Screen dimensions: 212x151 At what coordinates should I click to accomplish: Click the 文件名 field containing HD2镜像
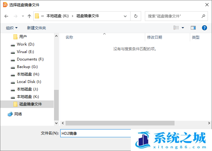[96, 133]
